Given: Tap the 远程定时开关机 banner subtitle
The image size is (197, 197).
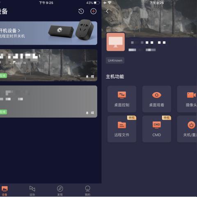Looking at the screenshot, I should coord(12,36).
